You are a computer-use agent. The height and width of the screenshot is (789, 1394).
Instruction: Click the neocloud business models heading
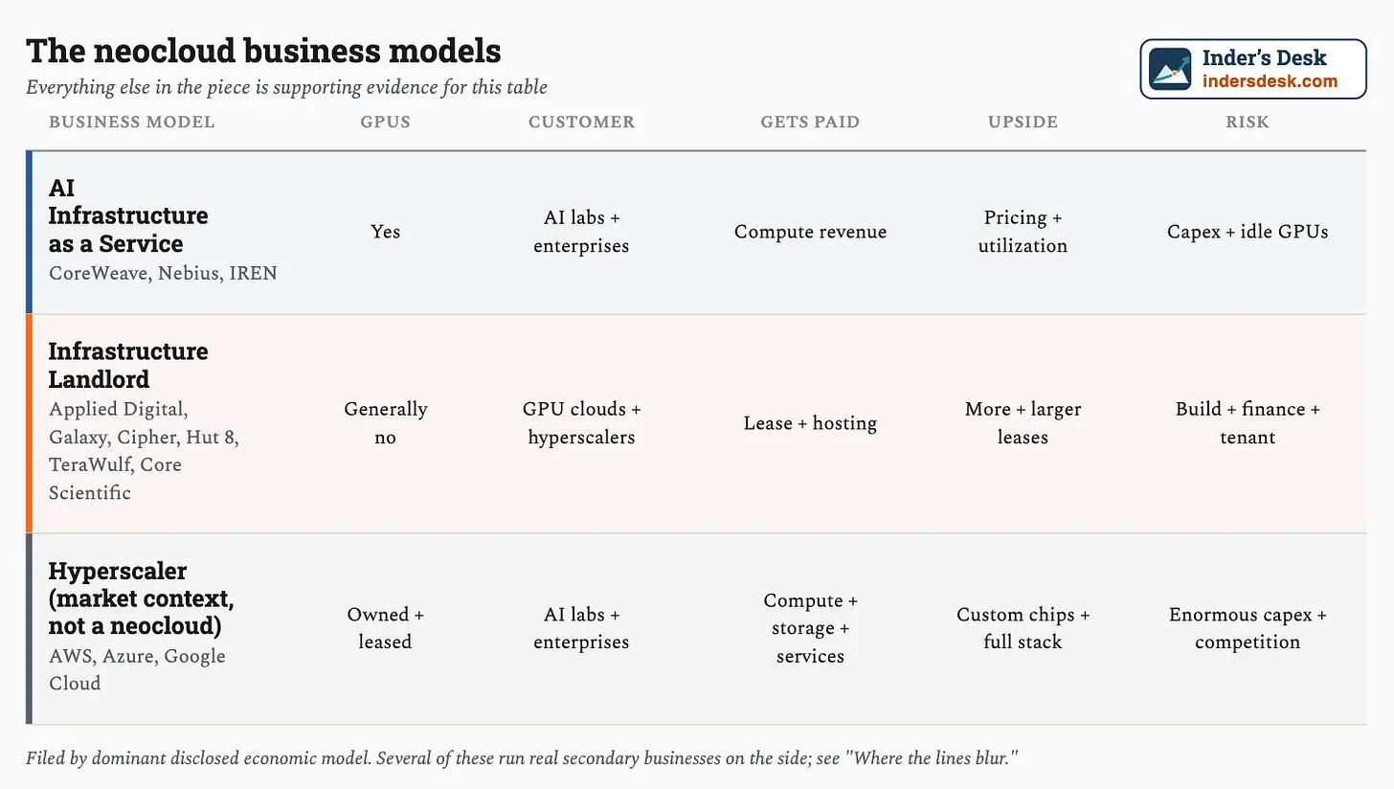coord(263,51)
